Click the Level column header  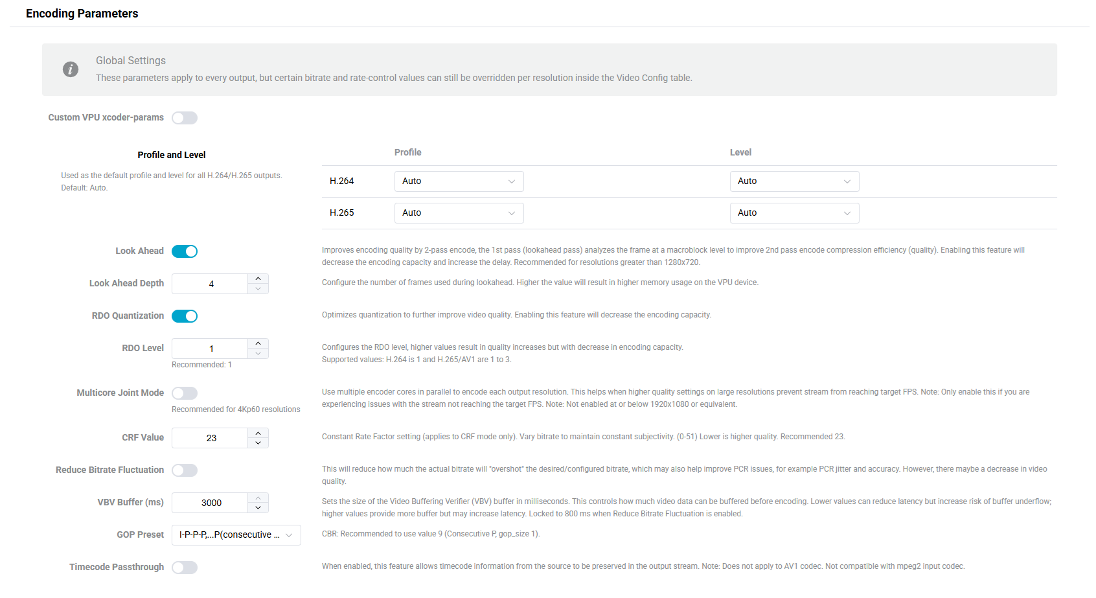(740, 152)
